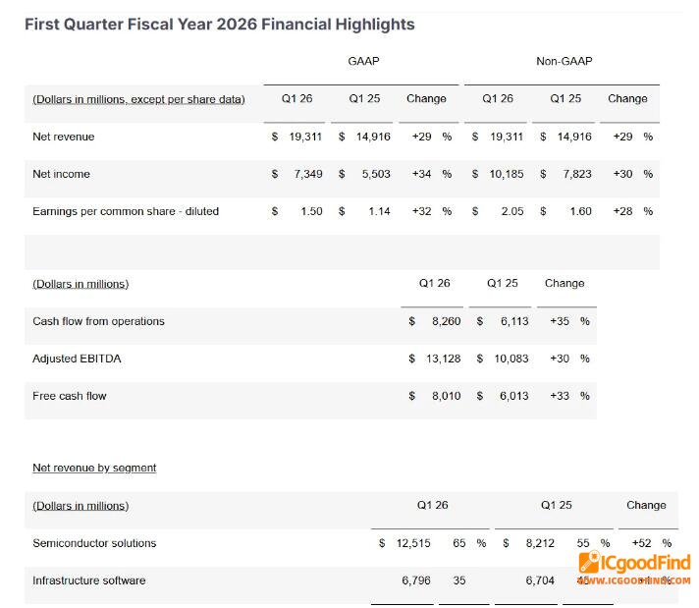Select the Non-GAAP column group header

tap(564, 62)
